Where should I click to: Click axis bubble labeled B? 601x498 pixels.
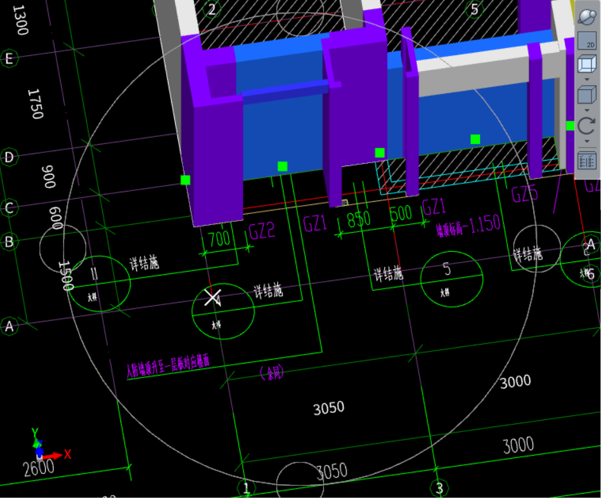coord(9,242)
